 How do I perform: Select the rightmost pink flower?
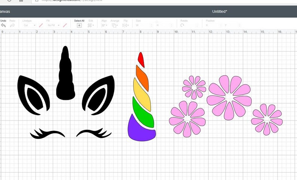pos(267,119)
